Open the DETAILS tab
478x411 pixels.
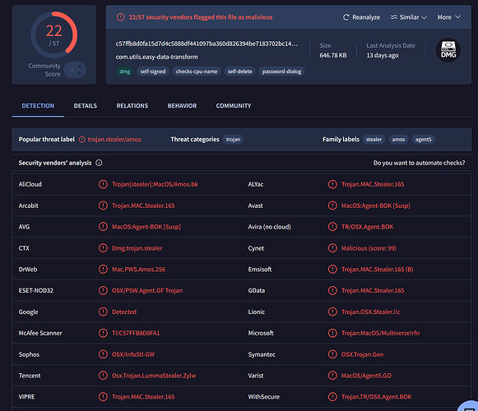point(86,106)
